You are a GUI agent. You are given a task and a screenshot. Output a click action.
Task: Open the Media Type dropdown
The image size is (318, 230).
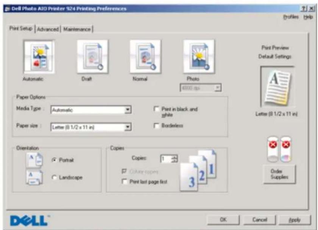(x=128, y=110)
